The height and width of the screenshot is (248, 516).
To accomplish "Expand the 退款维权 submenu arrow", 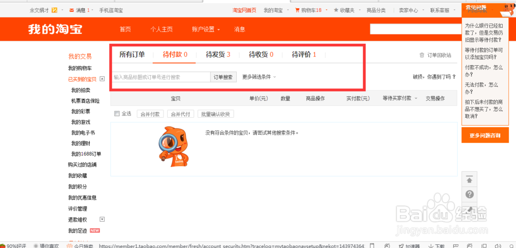I will pyautogui.click(x=102, y=219).
